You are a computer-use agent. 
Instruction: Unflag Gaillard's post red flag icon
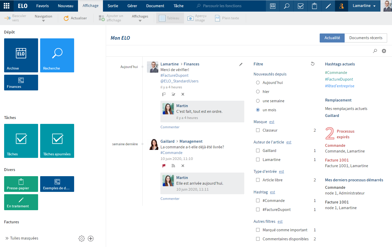click(x=164, y=166)
